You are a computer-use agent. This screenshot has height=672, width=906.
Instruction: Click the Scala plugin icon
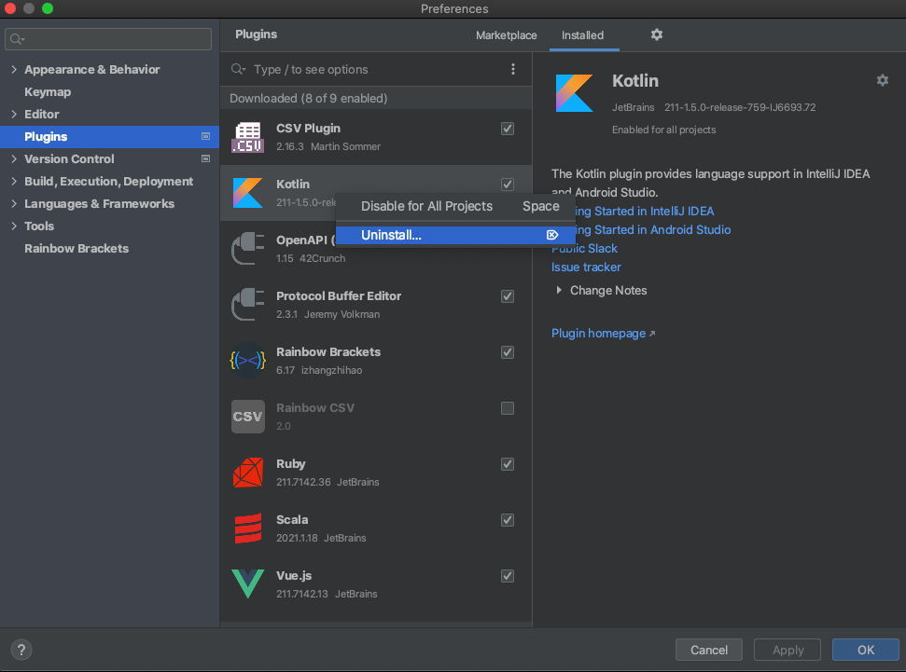click(x=248, y=528)
